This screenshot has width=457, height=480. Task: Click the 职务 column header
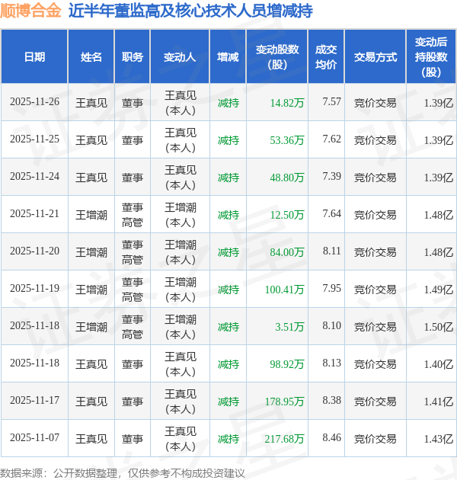tap(133, 57)
